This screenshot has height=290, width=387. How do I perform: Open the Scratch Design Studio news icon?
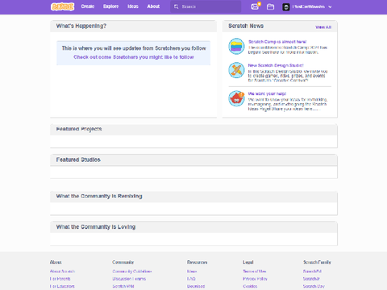point(236,70)
